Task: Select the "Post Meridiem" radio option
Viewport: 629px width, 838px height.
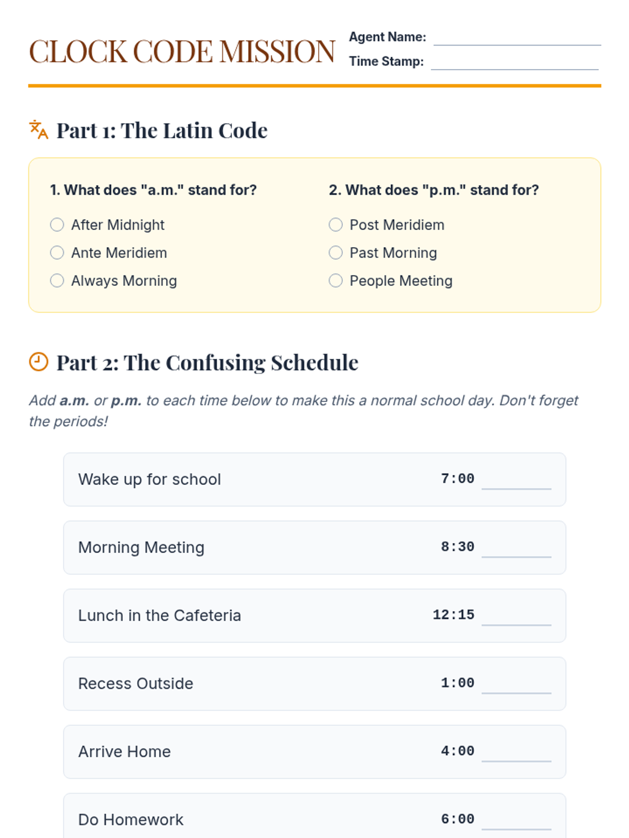Action: click(335, 225)
